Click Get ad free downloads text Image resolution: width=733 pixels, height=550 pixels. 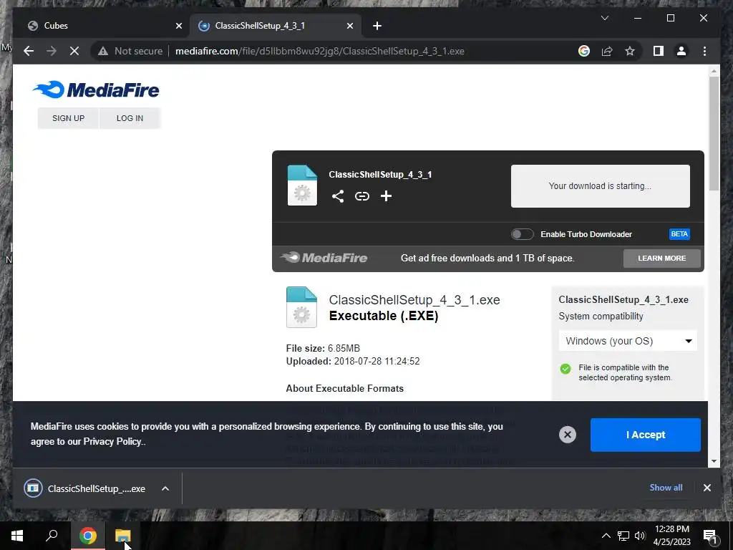(x=487, y=258)
